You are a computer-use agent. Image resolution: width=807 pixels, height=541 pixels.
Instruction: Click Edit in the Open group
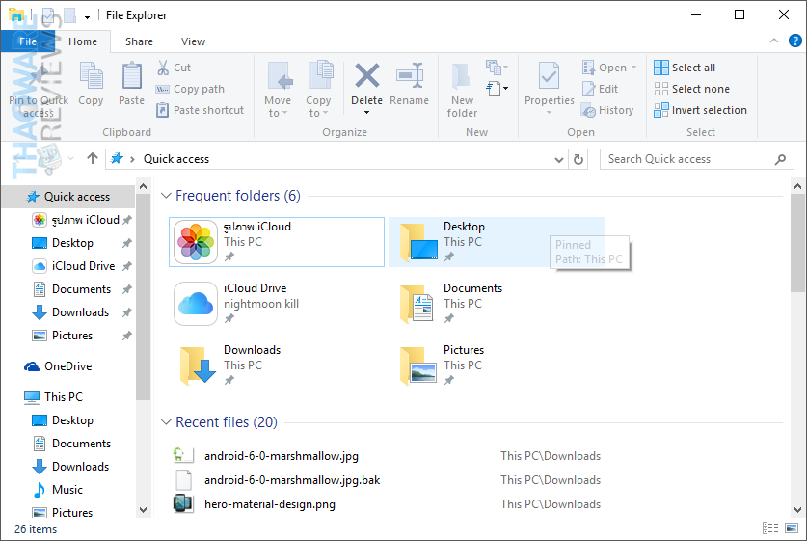pyautogui.click(x=601, y=89)
